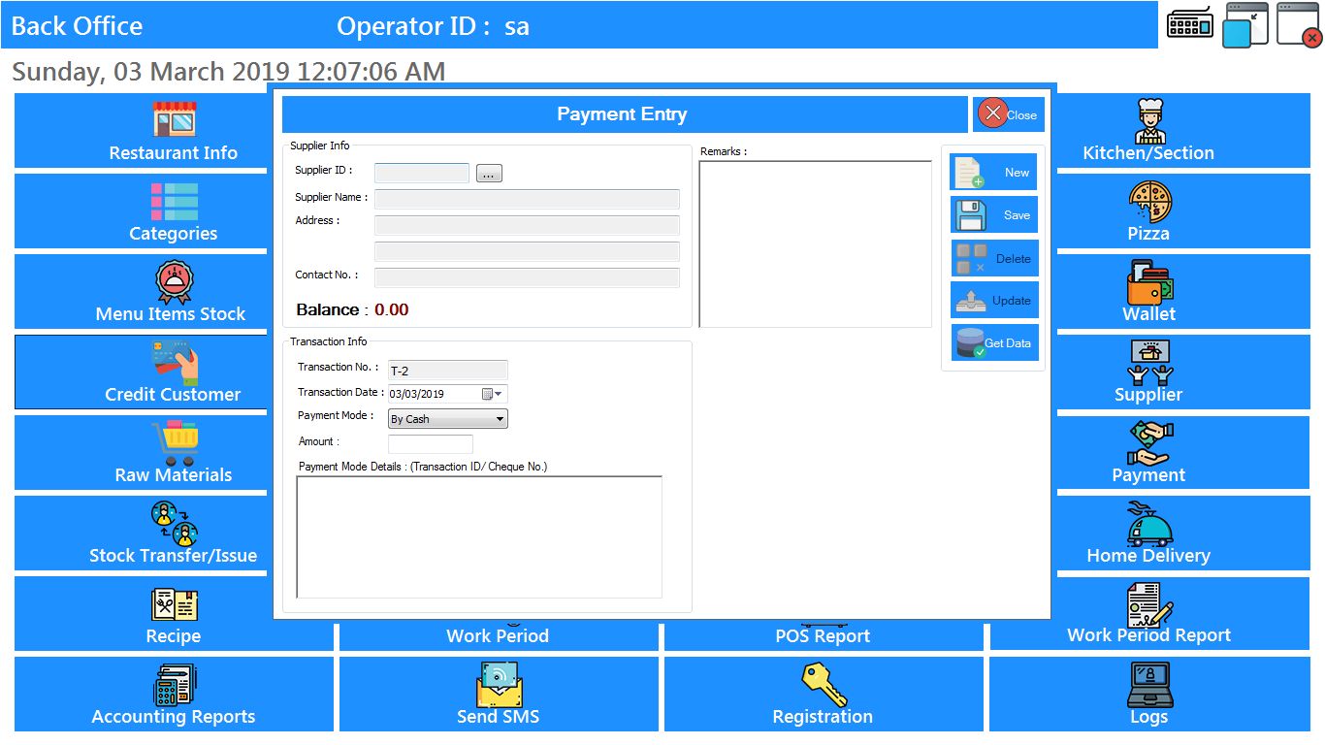Click the Supplier ID browse button
The width and height of the screenshot is (1325, 745).
(489, 174)
